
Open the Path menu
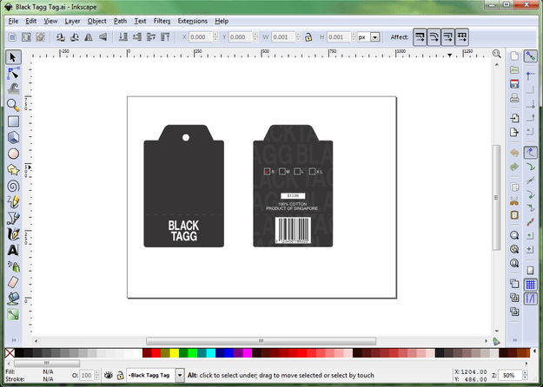pos(120,21)
